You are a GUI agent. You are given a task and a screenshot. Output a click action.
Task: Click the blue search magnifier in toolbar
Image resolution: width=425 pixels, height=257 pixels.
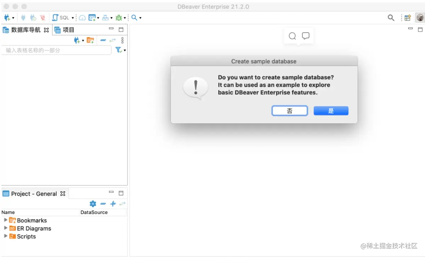coord(134,18)
